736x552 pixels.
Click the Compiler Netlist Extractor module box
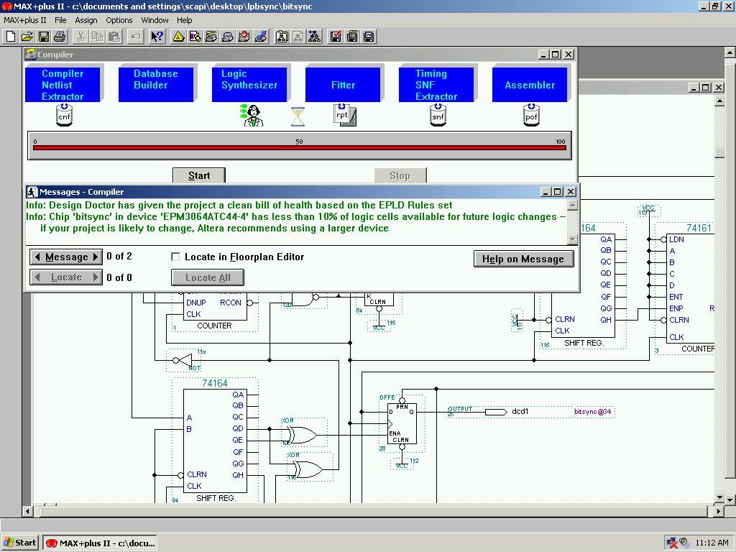[63, 85]
